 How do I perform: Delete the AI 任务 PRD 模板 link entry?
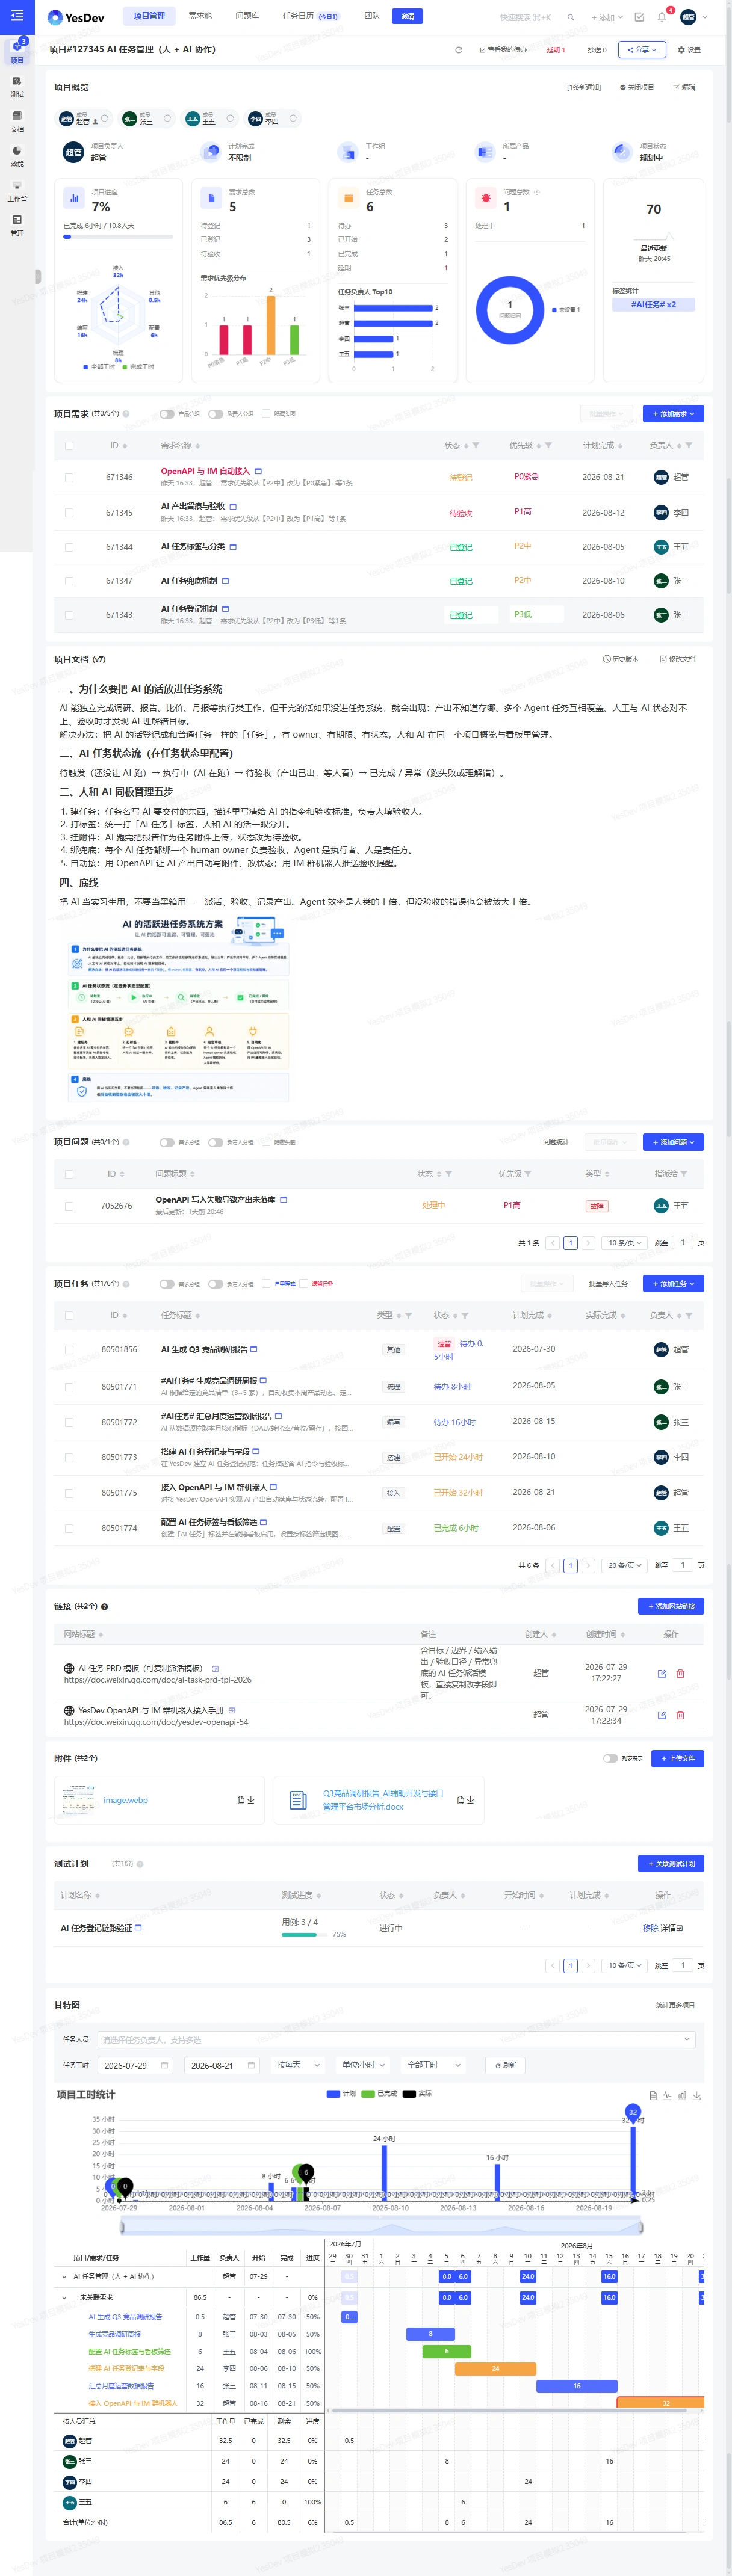click(x=680, y=1673)
